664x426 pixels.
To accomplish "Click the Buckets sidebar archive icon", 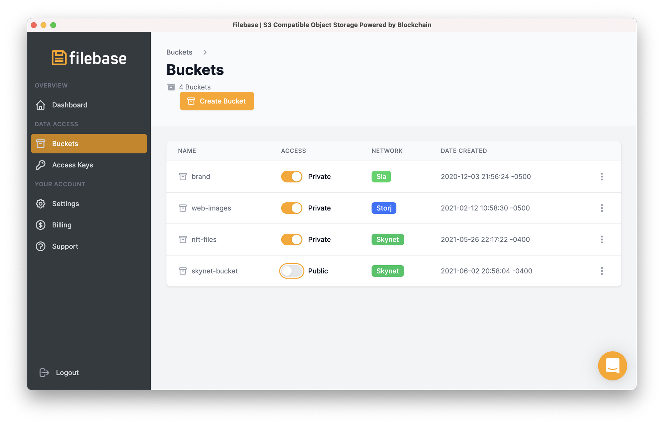I will click(x=41, y=144).
